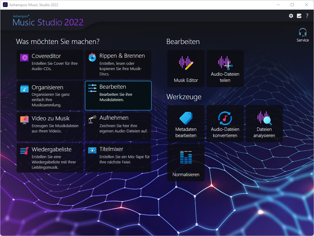Click the Titelmixer cassette icon
Screen dimensions: 314x236
click(92, 150)
